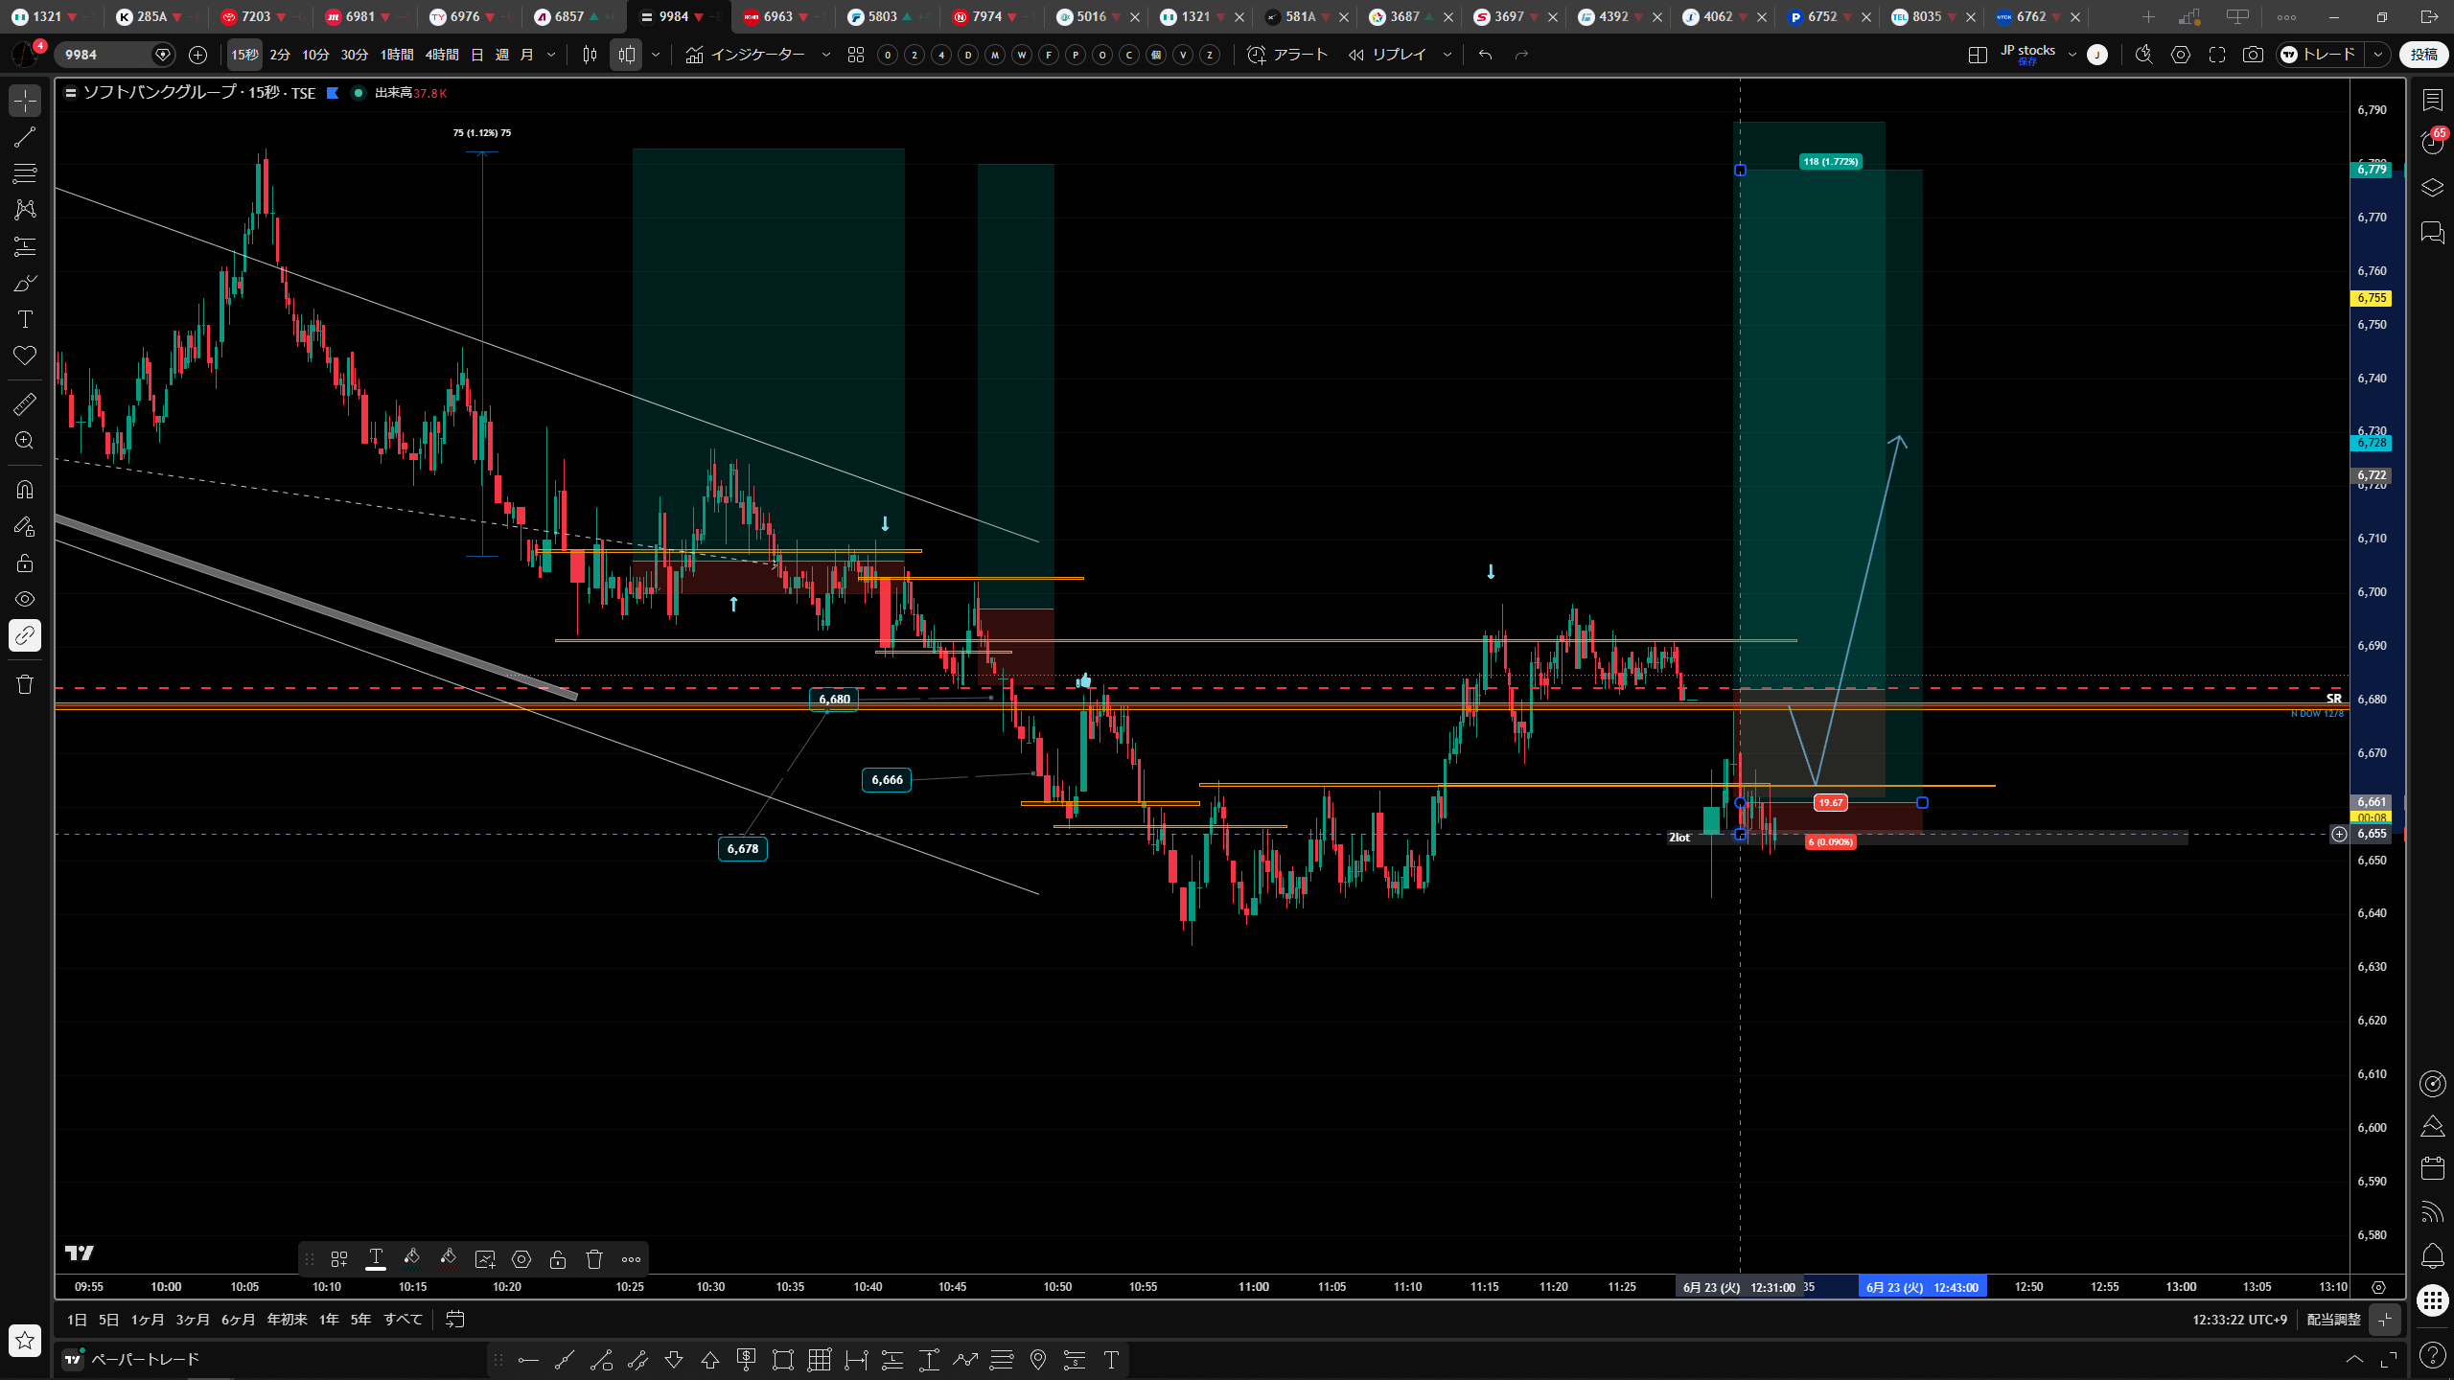Toggle lock all drawings padlock
This screenshot has width=2454, height=1380.
point(25,563)
